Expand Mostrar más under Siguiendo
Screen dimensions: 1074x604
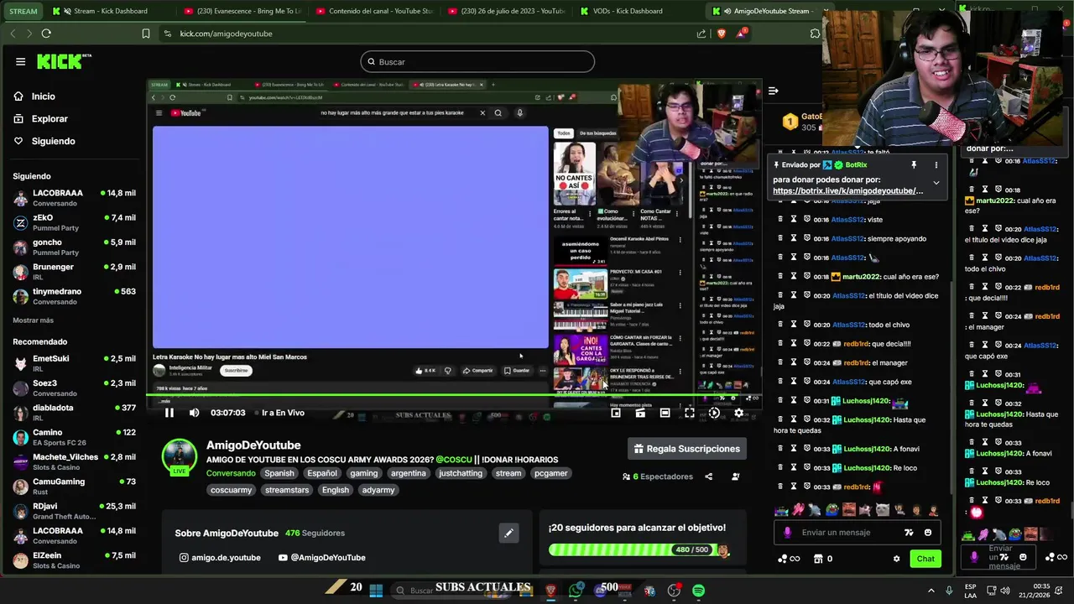click(x=33, y=320)
